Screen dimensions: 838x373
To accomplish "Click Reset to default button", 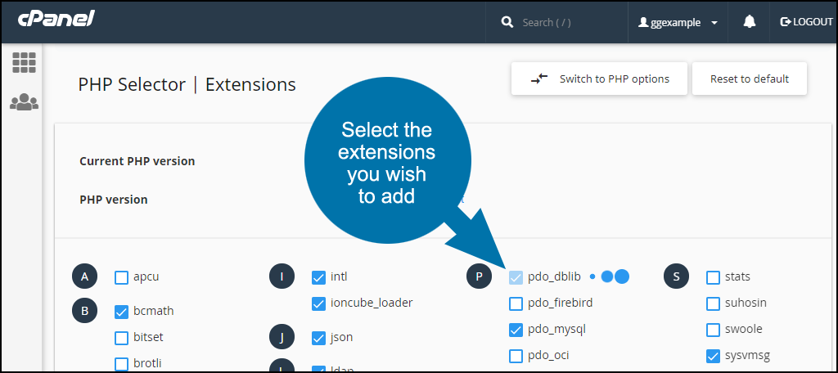I will (x=750, y=79).
